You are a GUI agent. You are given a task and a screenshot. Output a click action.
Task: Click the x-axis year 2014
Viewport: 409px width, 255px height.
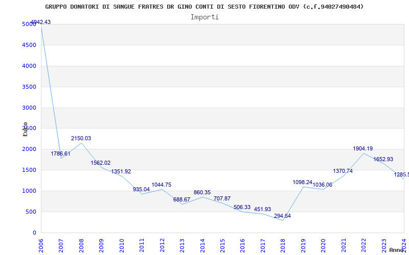202,245
